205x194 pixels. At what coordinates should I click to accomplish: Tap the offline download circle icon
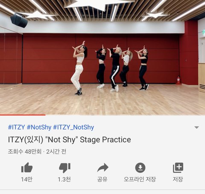point(140,167)
